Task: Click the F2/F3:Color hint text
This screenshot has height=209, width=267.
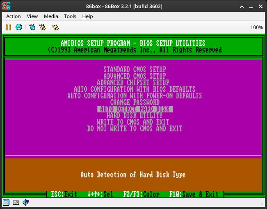Action: pyautogui.click(x=141, y=194)
